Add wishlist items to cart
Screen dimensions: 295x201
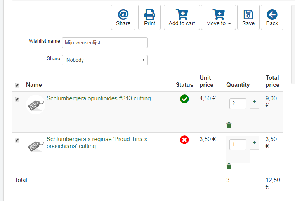tap(182, 17)
